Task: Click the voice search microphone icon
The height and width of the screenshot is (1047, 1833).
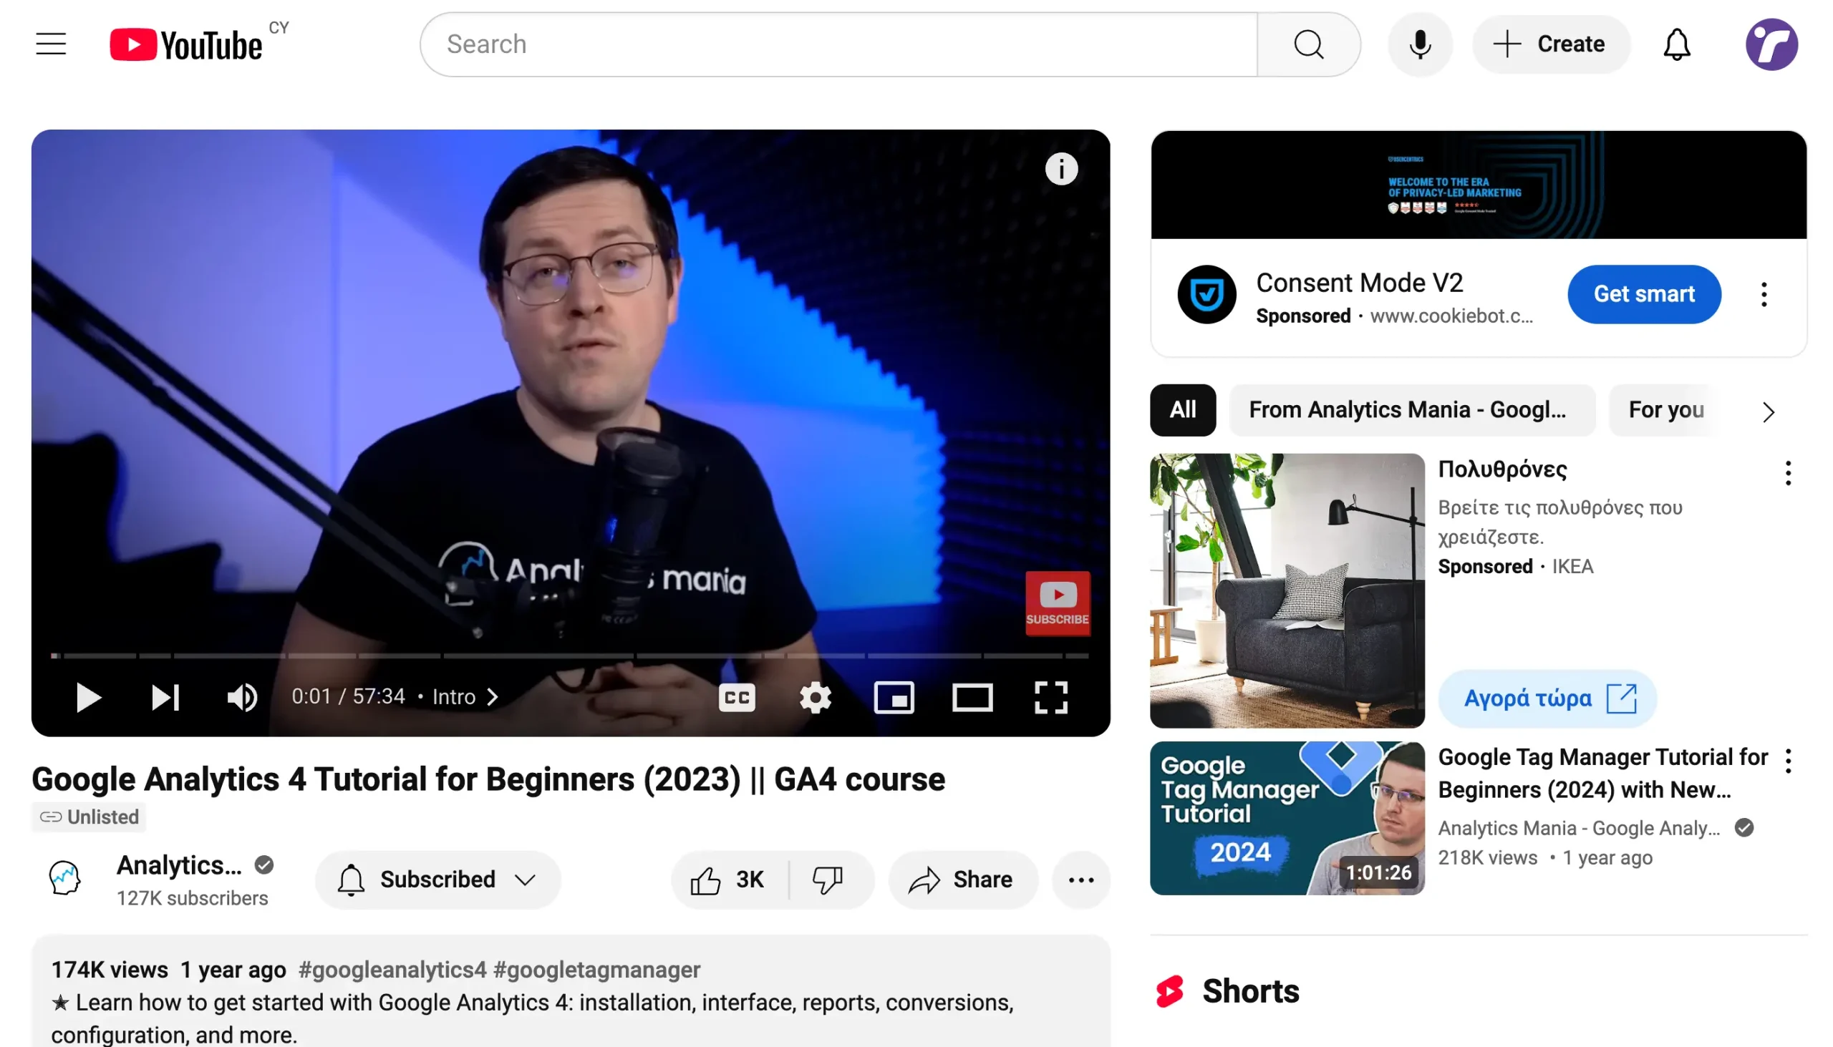Action: pos(1419,44)
